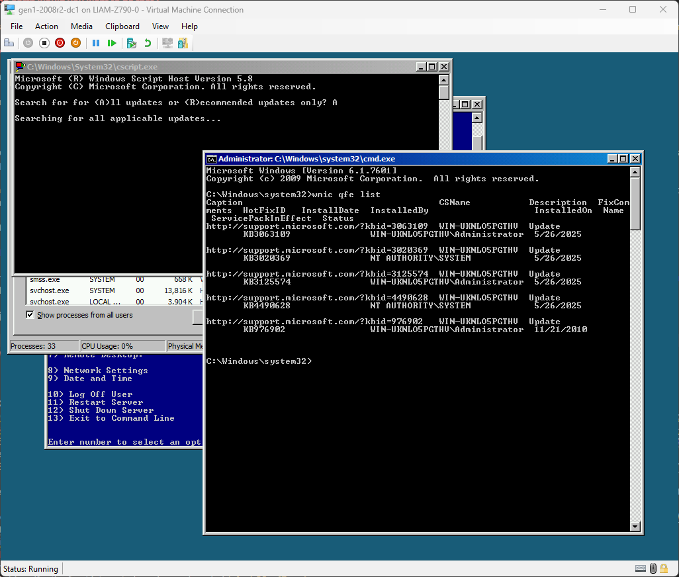Image resolution: width=679 pixels, height=577 pixels.
Task: Select the smss.exe process row
Action: pyautogui.click(x=114, y=280)
